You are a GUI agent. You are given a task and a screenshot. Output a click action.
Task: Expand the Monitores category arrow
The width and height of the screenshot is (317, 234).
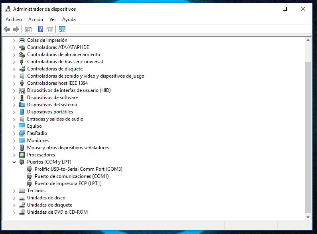point(14,140)
